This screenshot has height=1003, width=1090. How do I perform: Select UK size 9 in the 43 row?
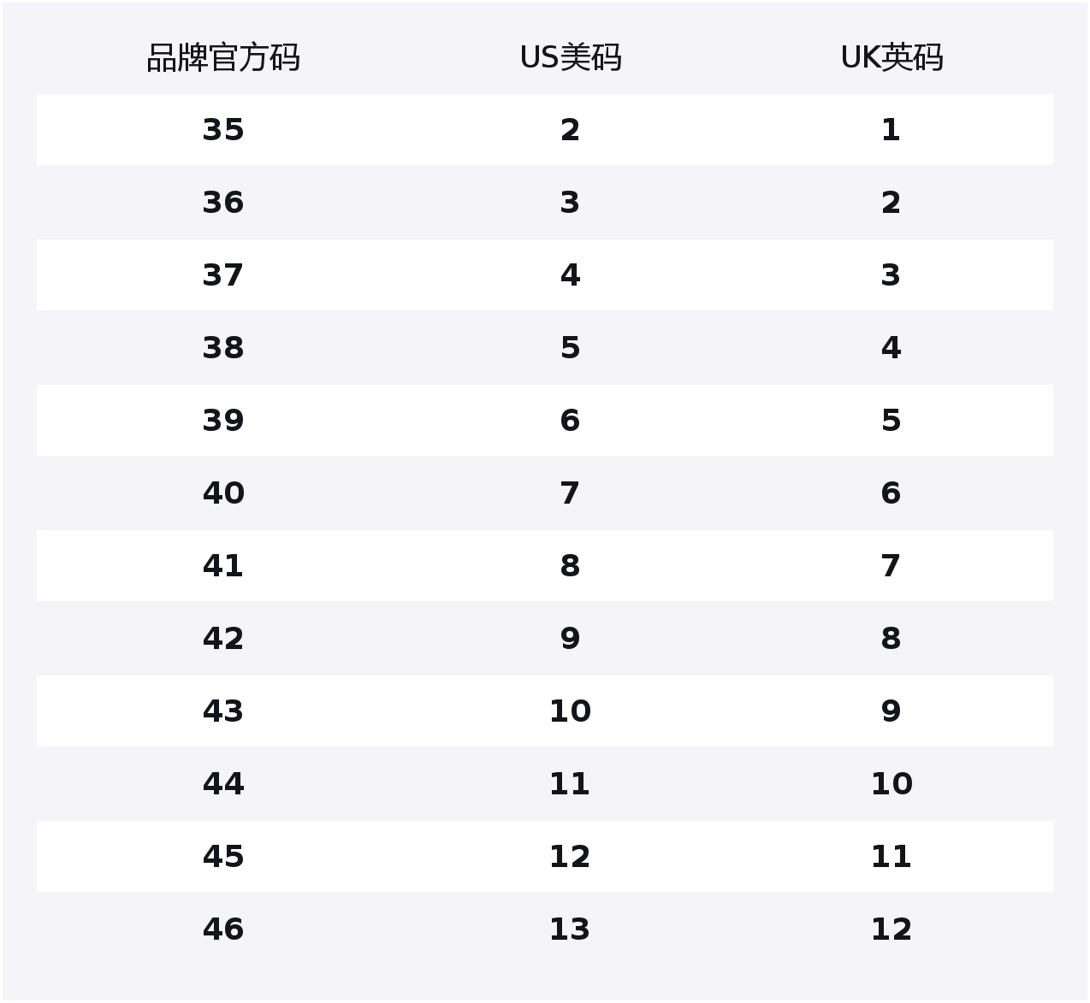pyautogui.click(x=891, y=711)
